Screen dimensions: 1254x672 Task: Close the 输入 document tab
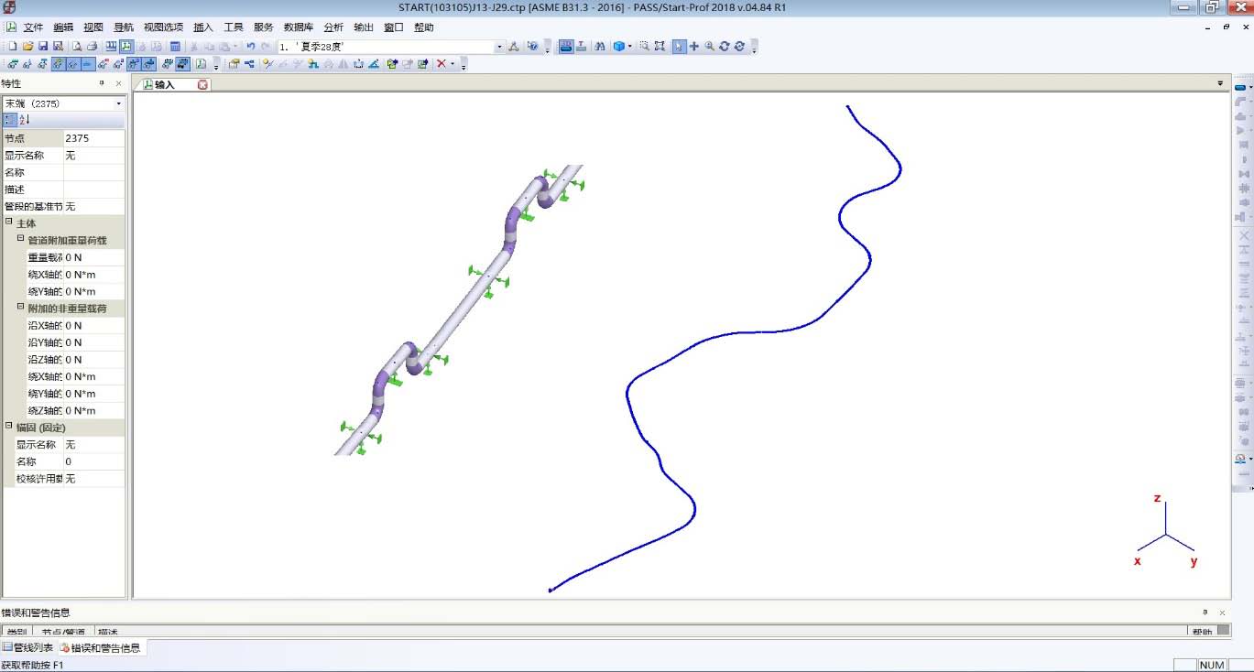coord(203,84)
